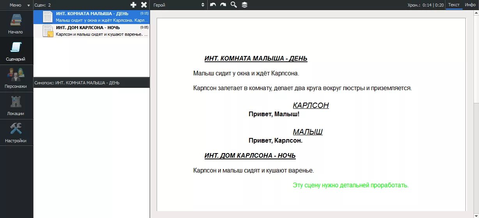Viewport: 479px width, 218px height.
Task: Click the layers stack icon
Action: (x=244, y=5)
